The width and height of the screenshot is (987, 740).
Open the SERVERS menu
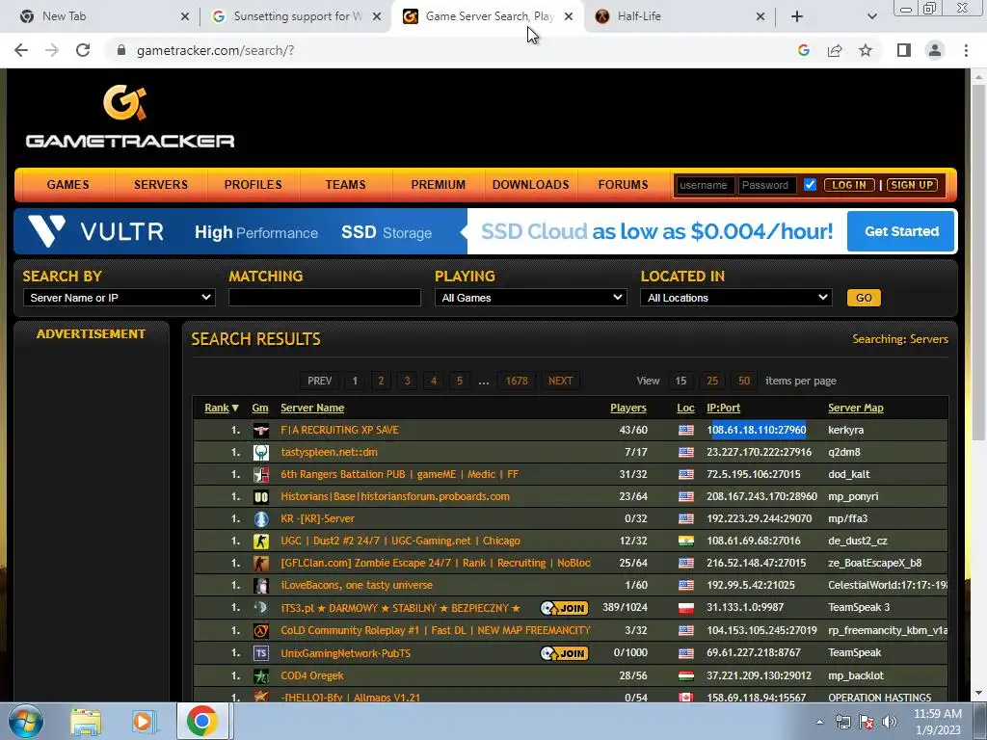(x=161, y=185)
